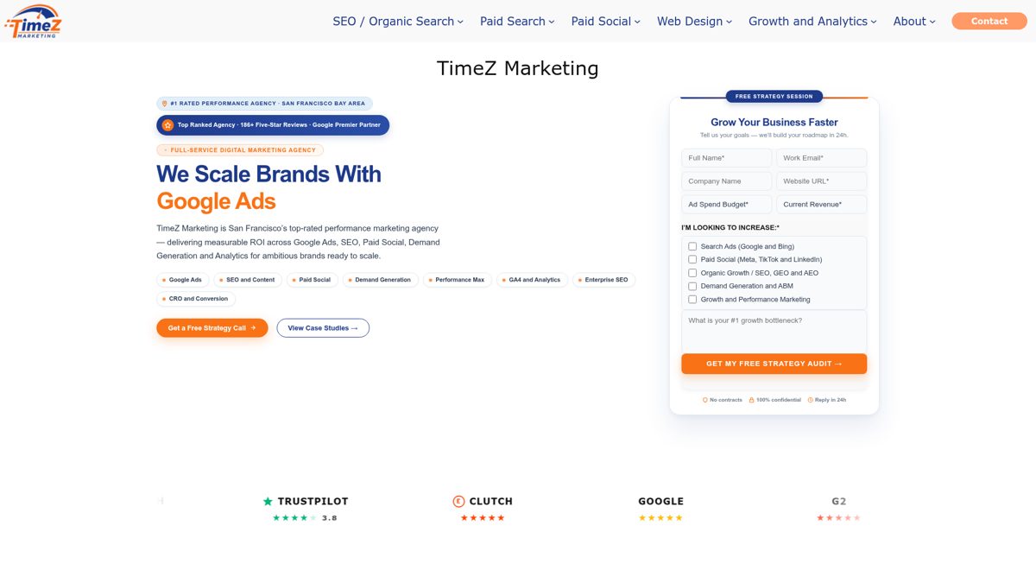Expand the Paid Social nav menu
Image resolution: width=1036 pixels, height=583 pixels.
pyautogui.click(x=605, y=22)
